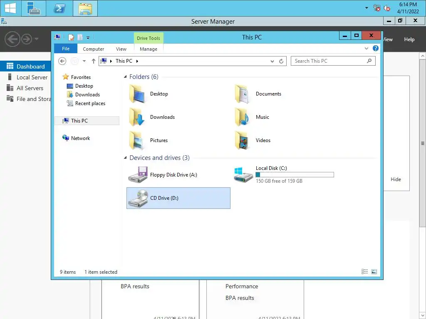Open File and Storage Services item
This screenshot has height=319, width=426.
click(x=28, y=99)
